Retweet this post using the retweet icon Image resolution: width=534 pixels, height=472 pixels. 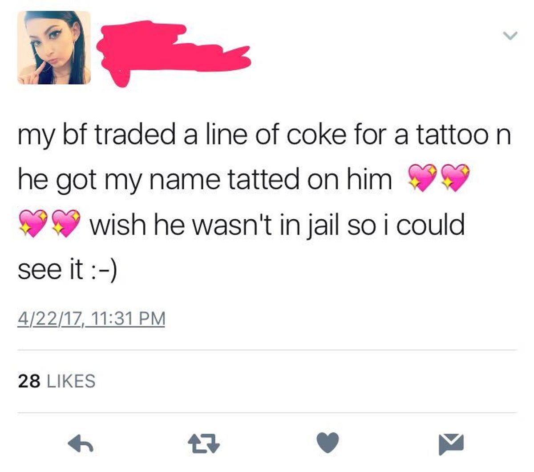pyautogui.click(x=204, y=444)
